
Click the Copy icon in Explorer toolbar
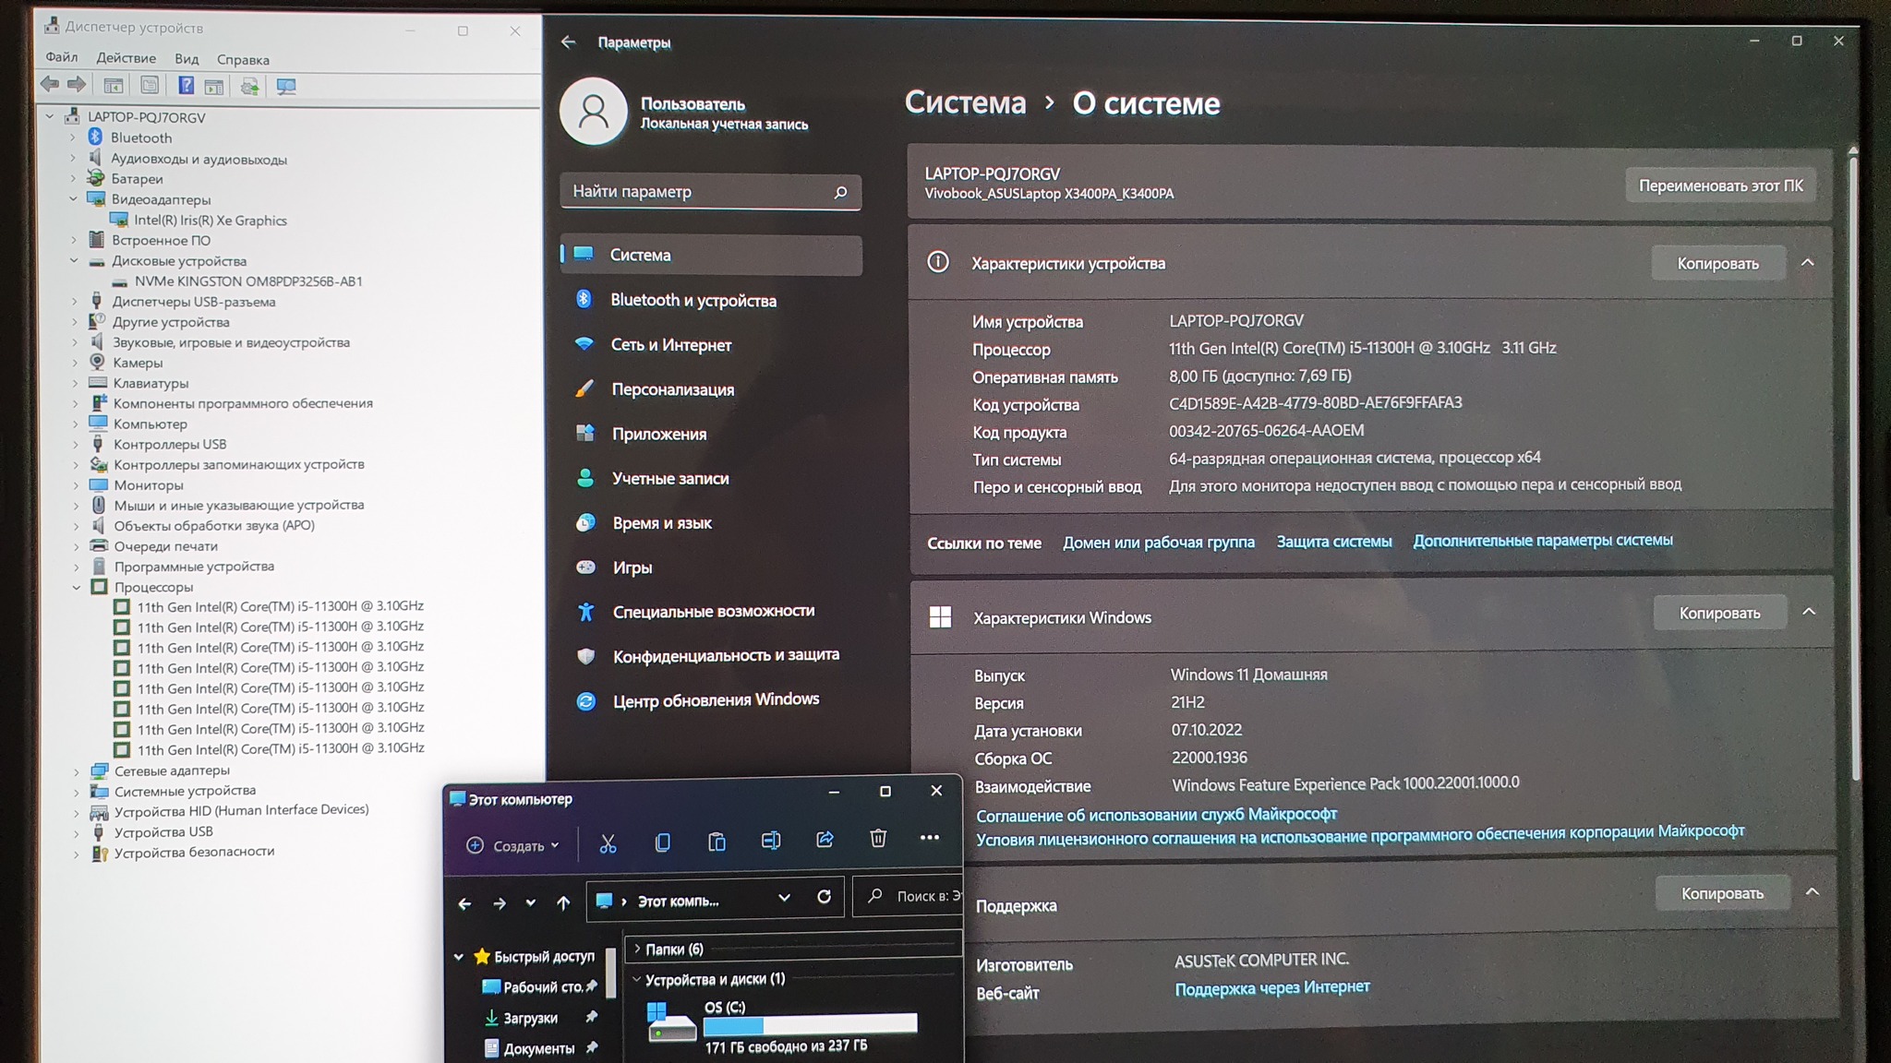(662, 842)
